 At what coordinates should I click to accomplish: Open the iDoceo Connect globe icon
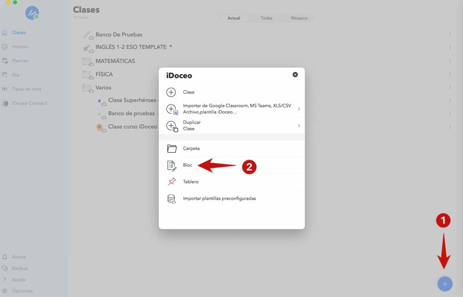[5, 103]
